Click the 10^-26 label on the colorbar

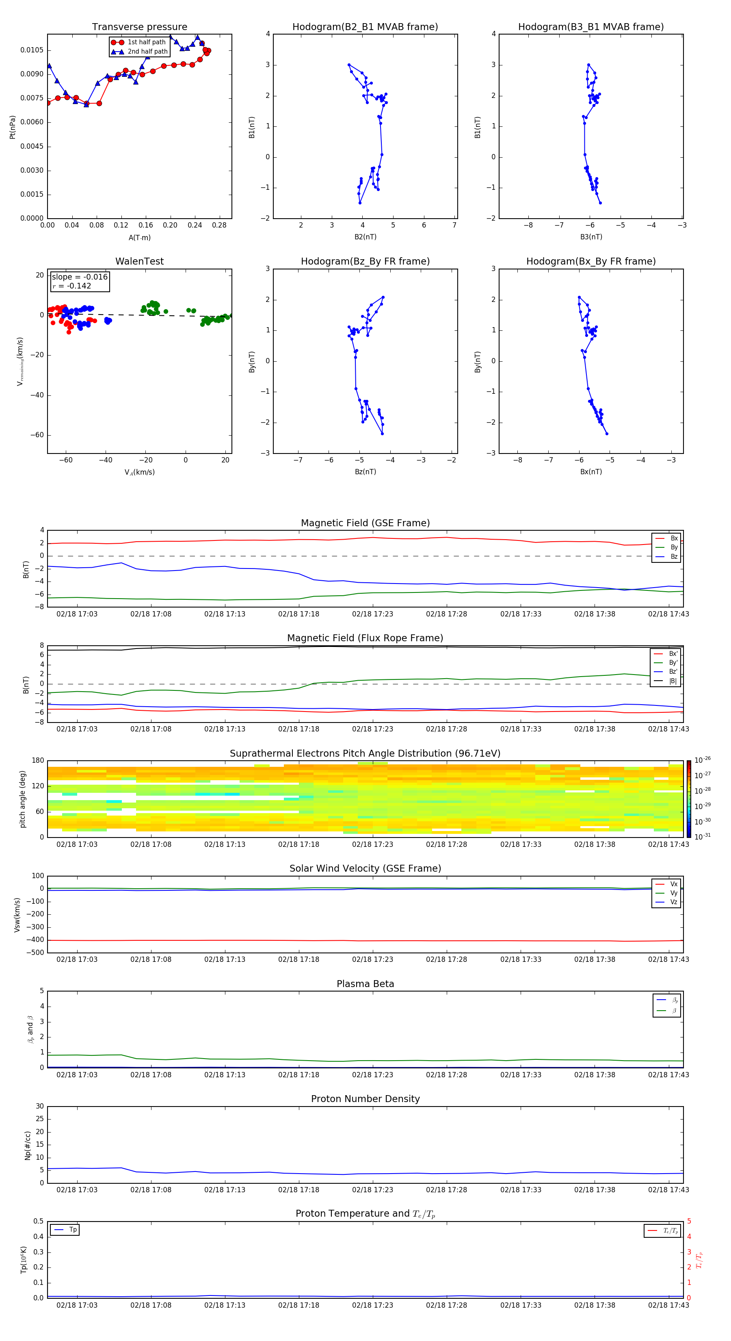coord(703,760)
